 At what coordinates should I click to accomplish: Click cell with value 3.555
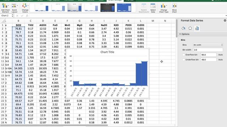point(92,108)
